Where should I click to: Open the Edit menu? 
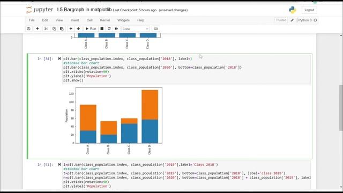click(45, 20)
